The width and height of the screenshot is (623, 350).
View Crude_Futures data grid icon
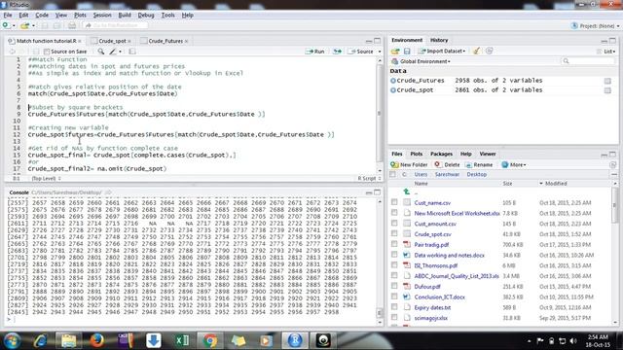pyautogui.click(x=607, y=81)
